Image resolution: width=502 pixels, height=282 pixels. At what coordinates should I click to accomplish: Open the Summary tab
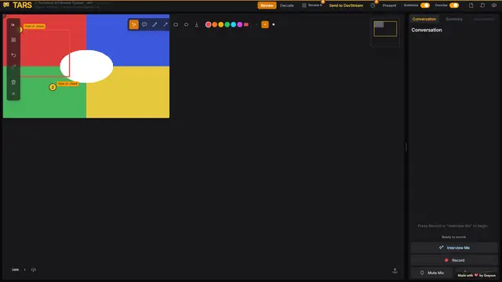pos(454,19)
